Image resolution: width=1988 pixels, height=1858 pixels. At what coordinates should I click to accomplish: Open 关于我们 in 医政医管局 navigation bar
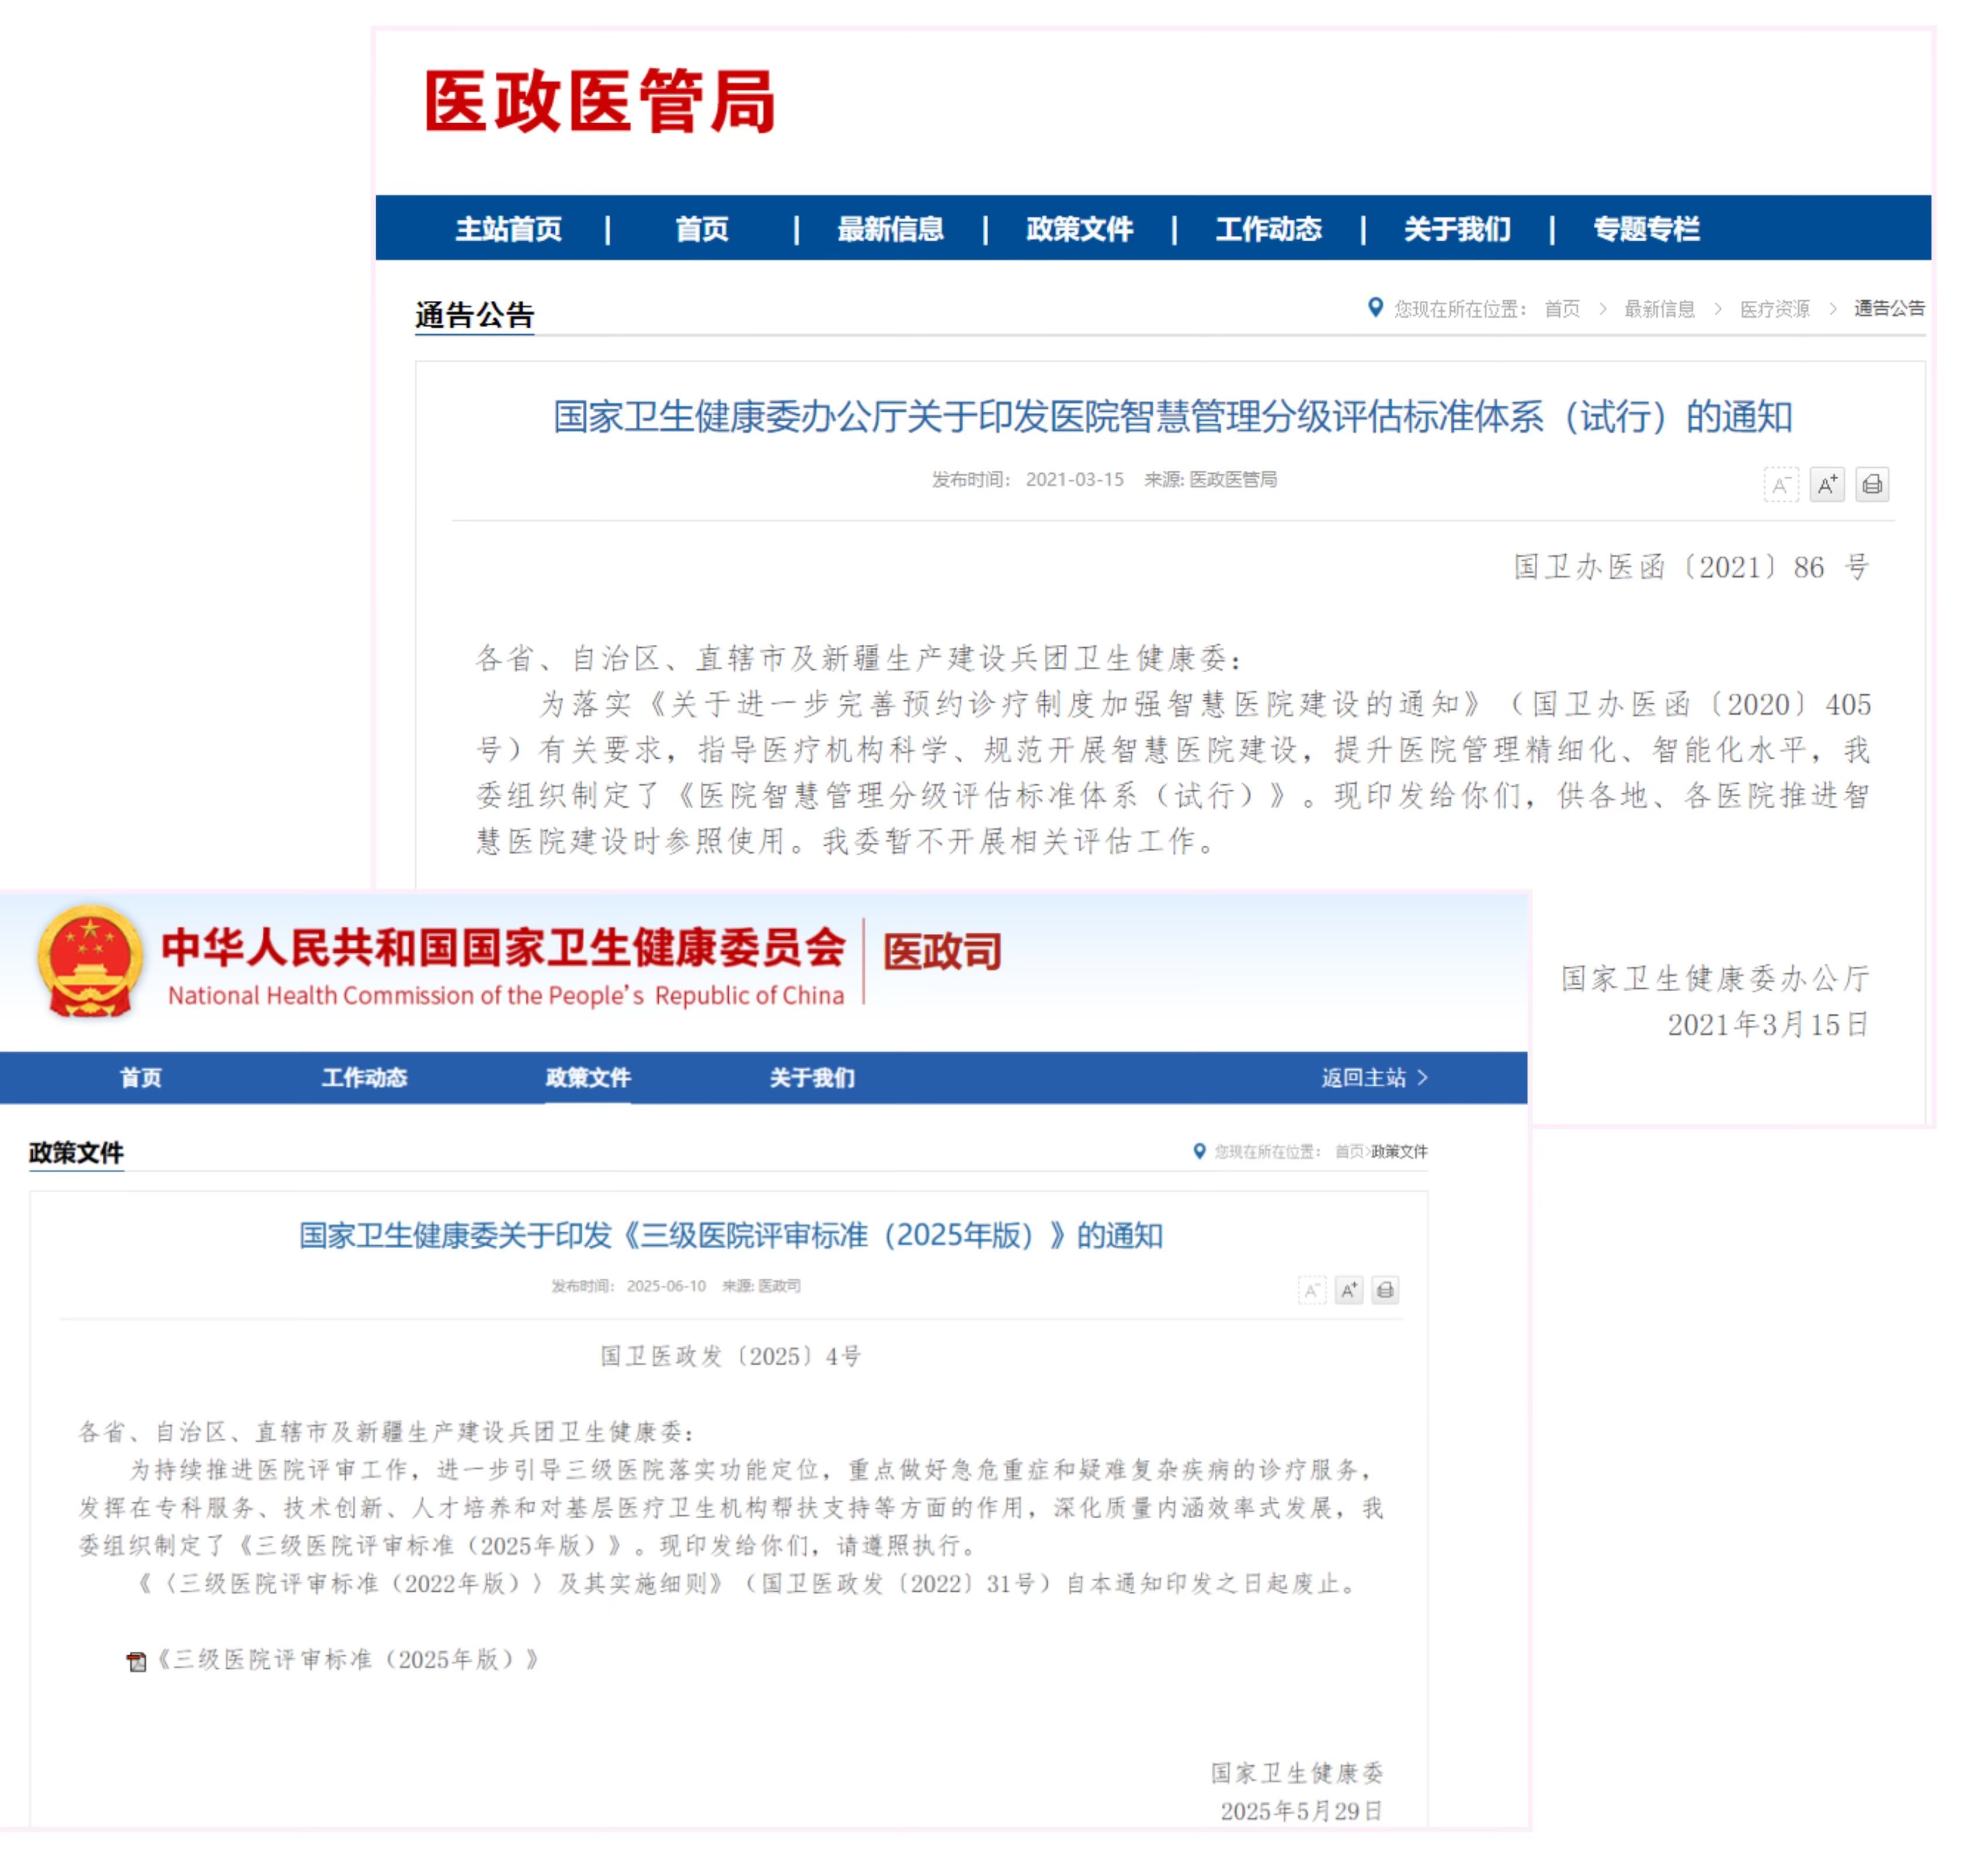point(1458,229)
